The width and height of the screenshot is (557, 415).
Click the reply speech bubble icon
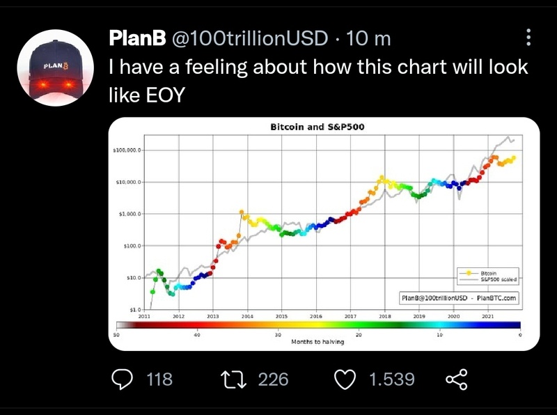(x=123, y=379)
